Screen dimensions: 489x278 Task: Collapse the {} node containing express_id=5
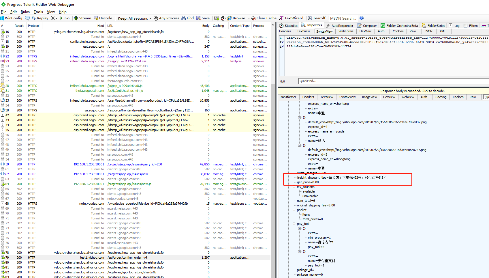[300, 145]
